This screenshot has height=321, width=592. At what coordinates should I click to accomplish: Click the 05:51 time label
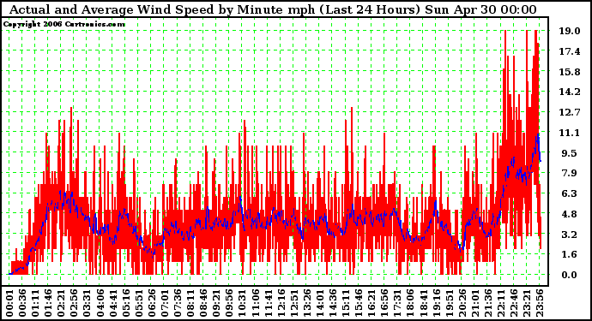point(139,303)
